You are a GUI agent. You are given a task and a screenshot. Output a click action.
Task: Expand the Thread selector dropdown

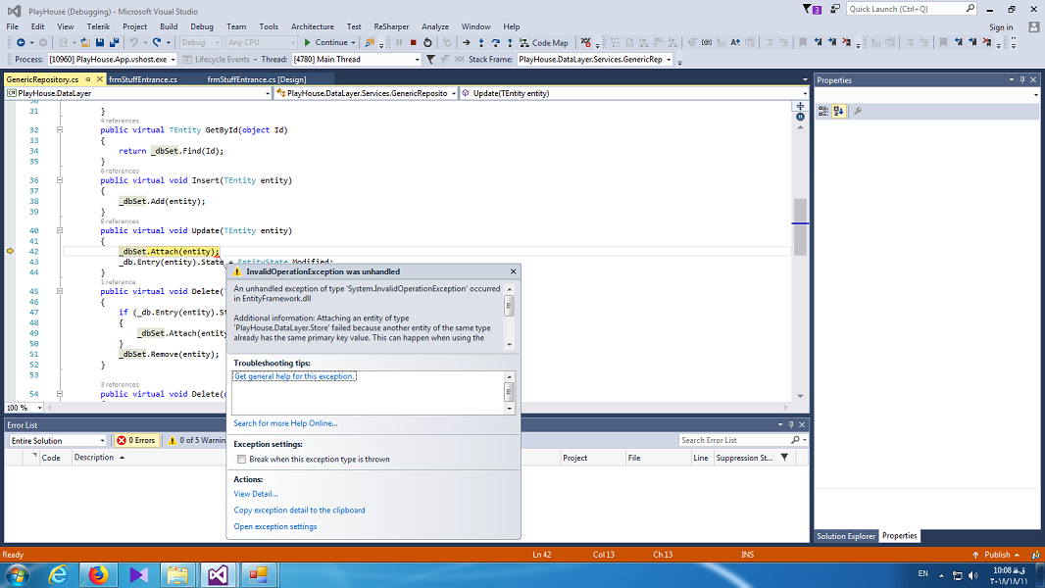pos(417,60)
